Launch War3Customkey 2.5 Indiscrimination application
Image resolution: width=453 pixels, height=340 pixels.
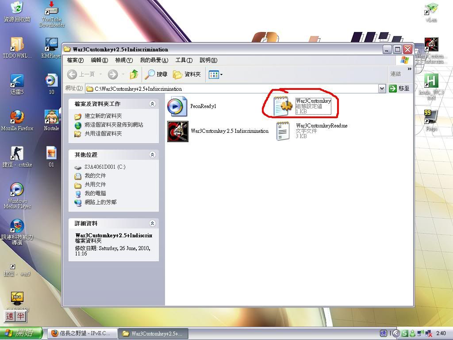[178, 131]
